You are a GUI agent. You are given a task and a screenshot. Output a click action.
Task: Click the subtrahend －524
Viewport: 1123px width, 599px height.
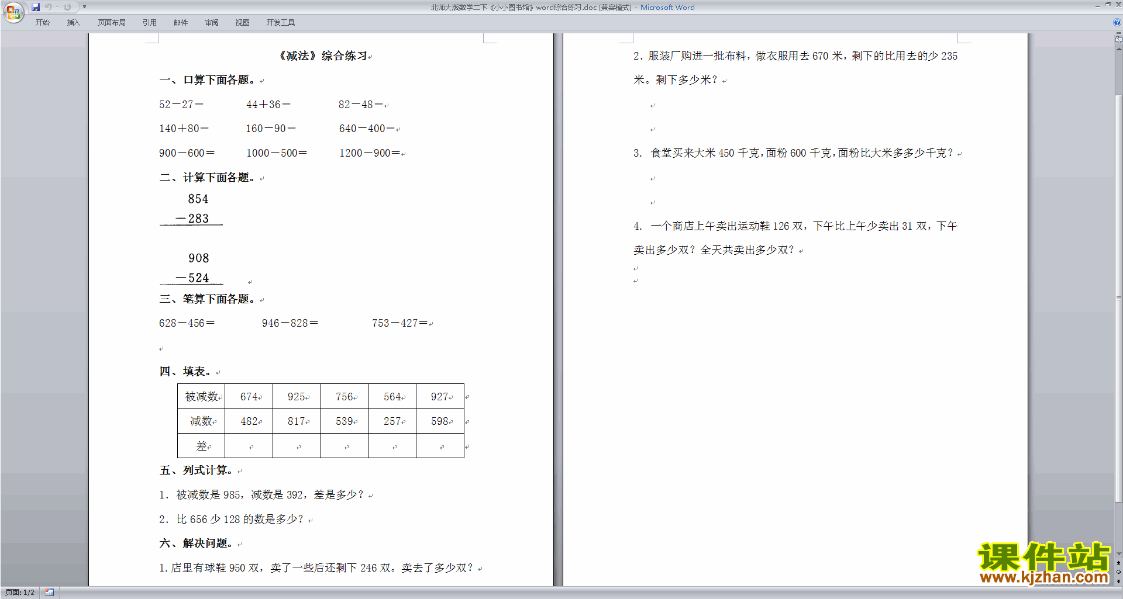click(x=192, y=278)
